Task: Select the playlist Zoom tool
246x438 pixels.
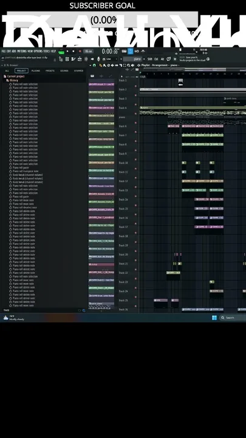Action: point(129,65)
